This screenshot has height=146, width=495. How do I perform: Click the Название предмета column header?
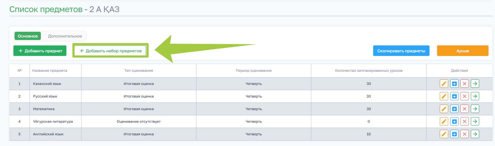50,71
